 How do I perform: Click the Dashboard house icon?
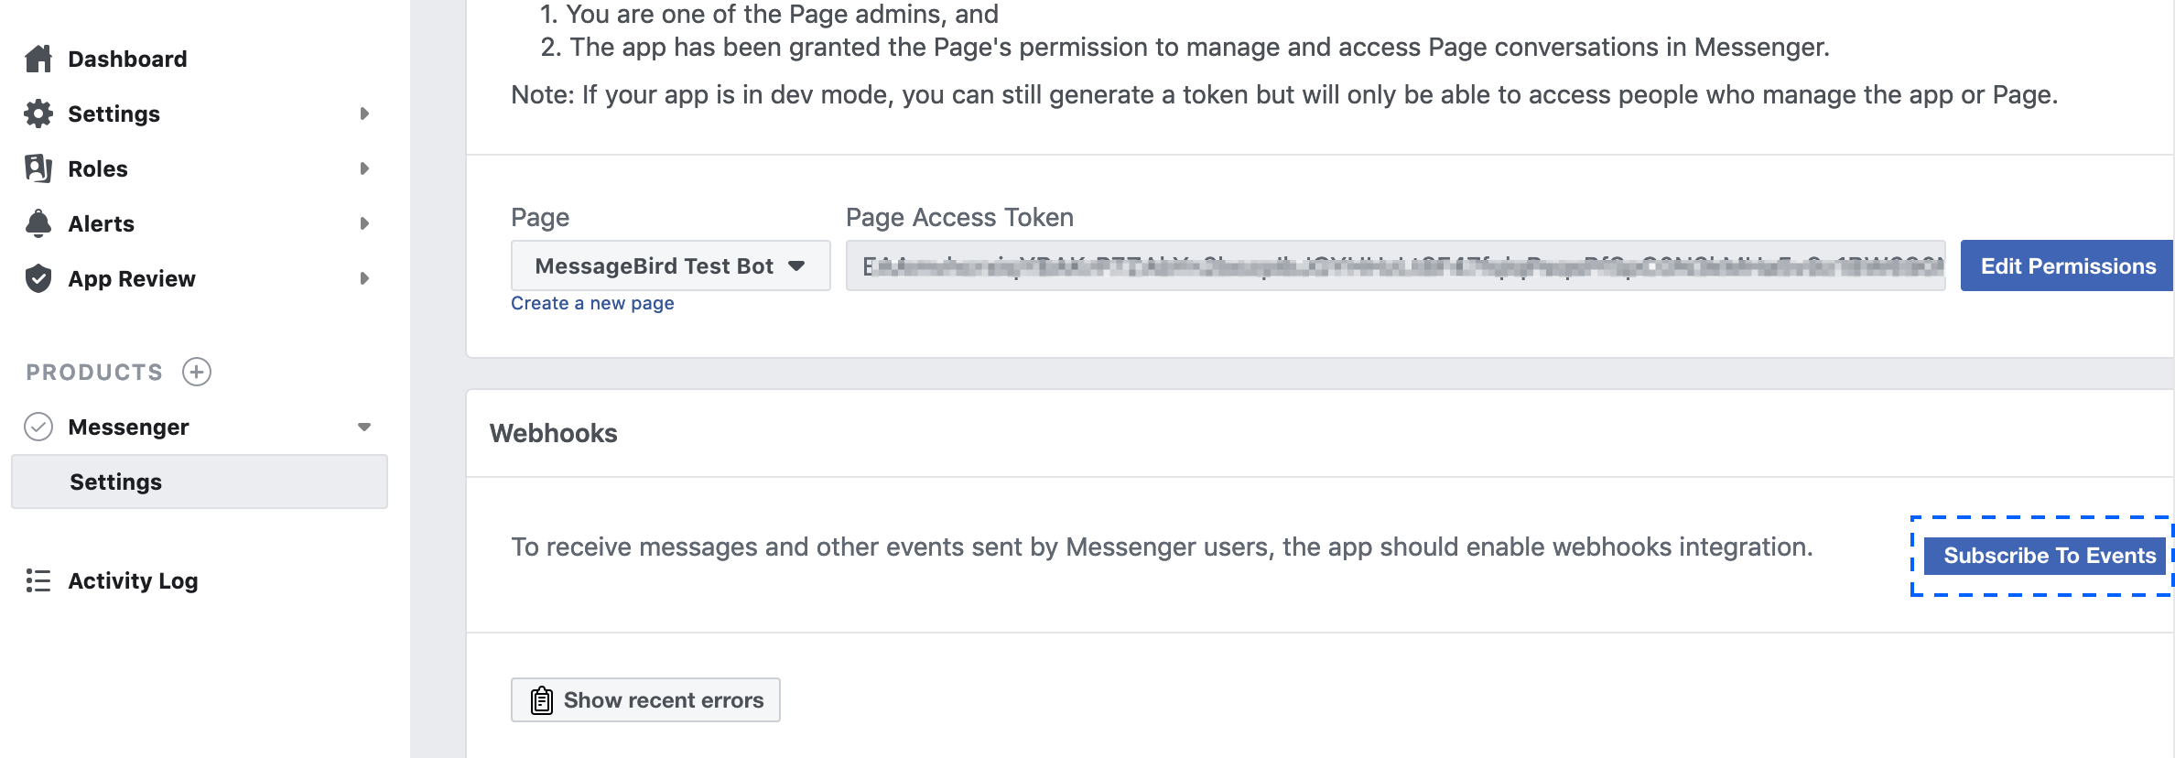38,59
